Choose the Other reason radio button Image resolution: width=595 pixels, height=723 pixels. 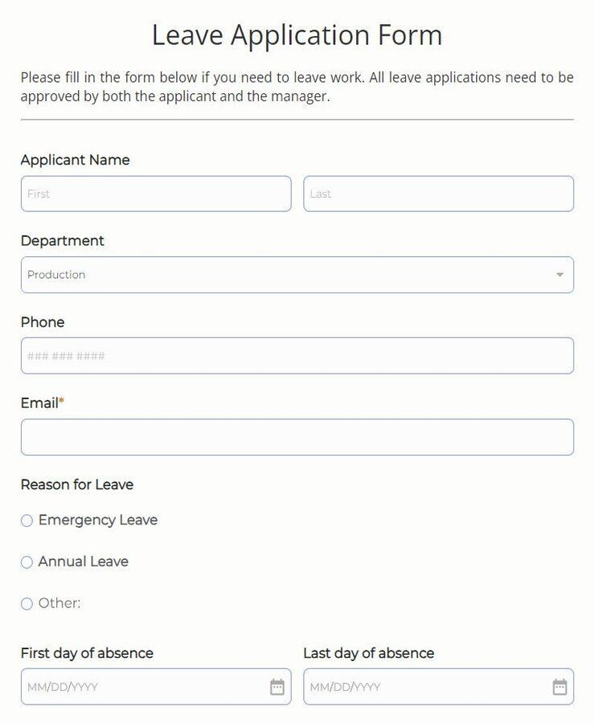(26, 603)
